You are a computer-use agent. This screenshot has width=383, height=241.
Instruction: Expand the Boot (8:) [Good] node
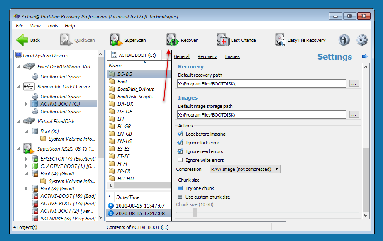click(x=26, y=188)
